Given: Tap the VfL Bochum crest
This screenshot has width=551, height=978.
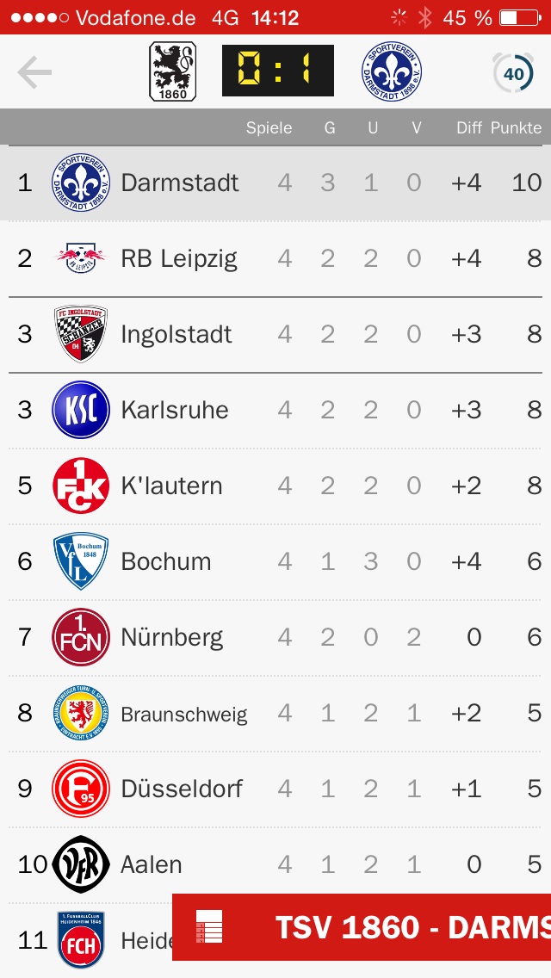Looking at the screenshot, I should pos(81,561).
